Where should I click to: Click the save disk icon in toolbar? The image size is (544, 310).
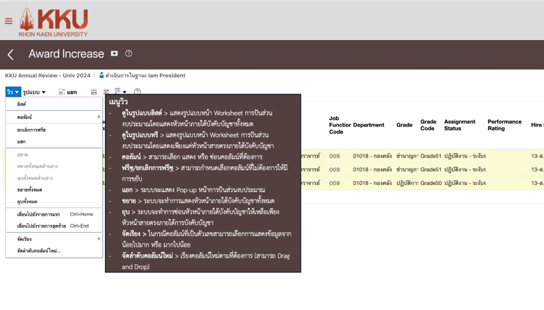click(94, 92)
